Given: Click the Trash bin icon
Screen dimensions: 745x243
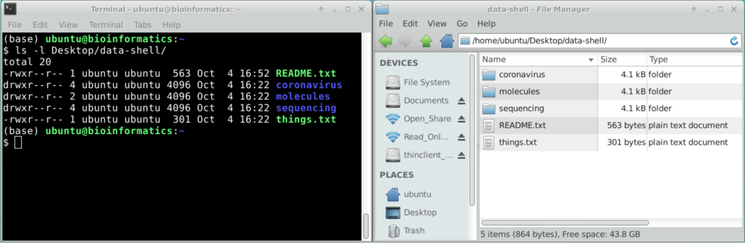Looking at the screenshot, I should point(393,231).
